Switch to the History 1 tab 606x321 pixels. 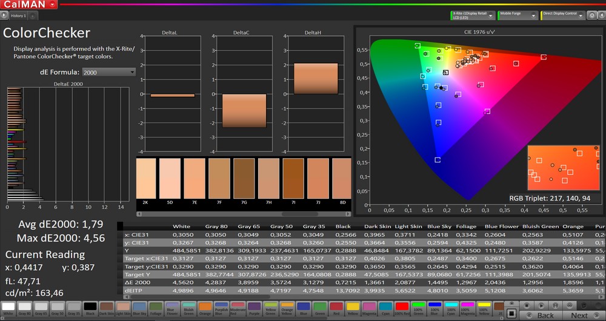coord(18,16)
